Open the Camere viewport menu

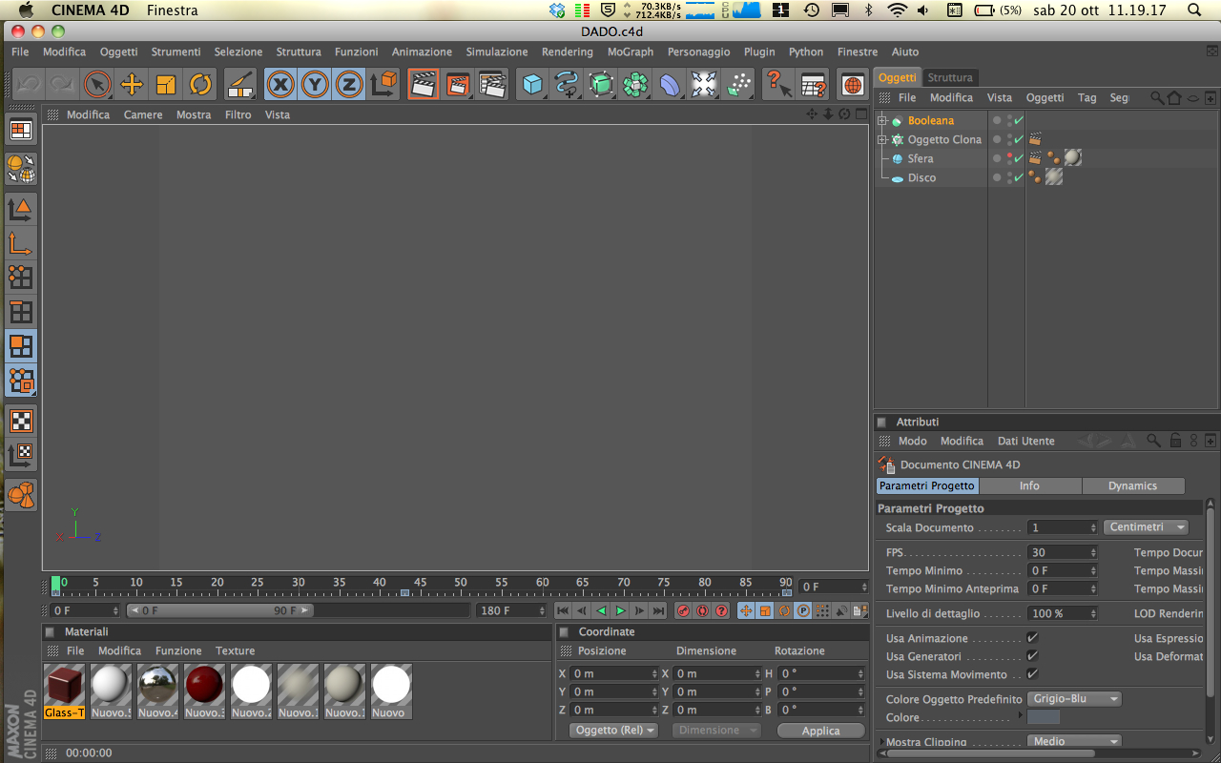(x=143, y=114)
